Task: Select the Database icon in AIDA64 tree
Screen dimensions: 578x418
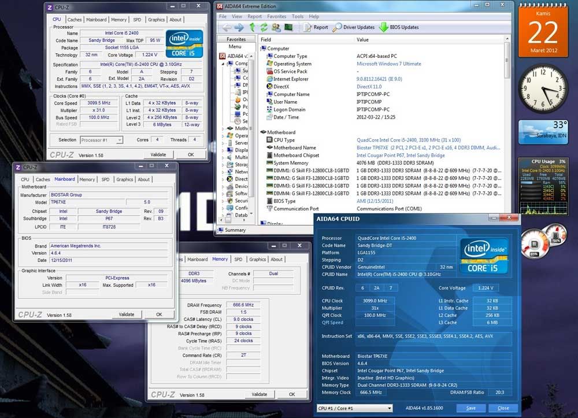Action: 230,215
